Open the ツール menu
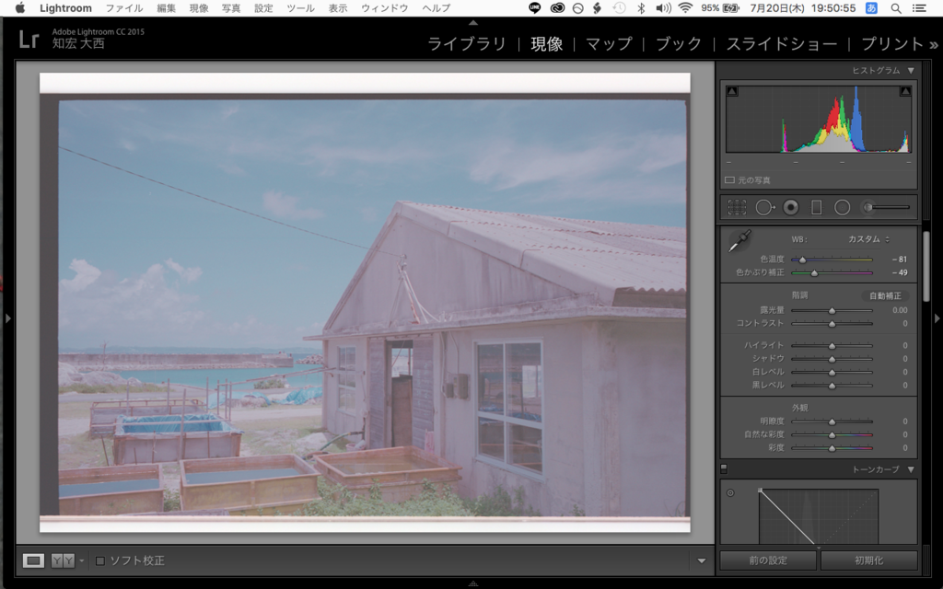Screen dimensions: 943x589 pyautogui.click(x=301, y=7)
